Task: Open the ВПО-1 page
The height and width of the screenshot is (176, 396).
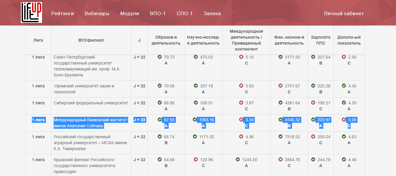Action: pos(158,13)
